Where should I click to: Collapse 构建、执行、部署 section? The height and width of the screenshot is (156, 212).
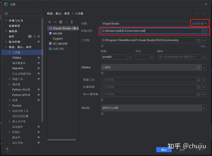(x=6, y=47)
